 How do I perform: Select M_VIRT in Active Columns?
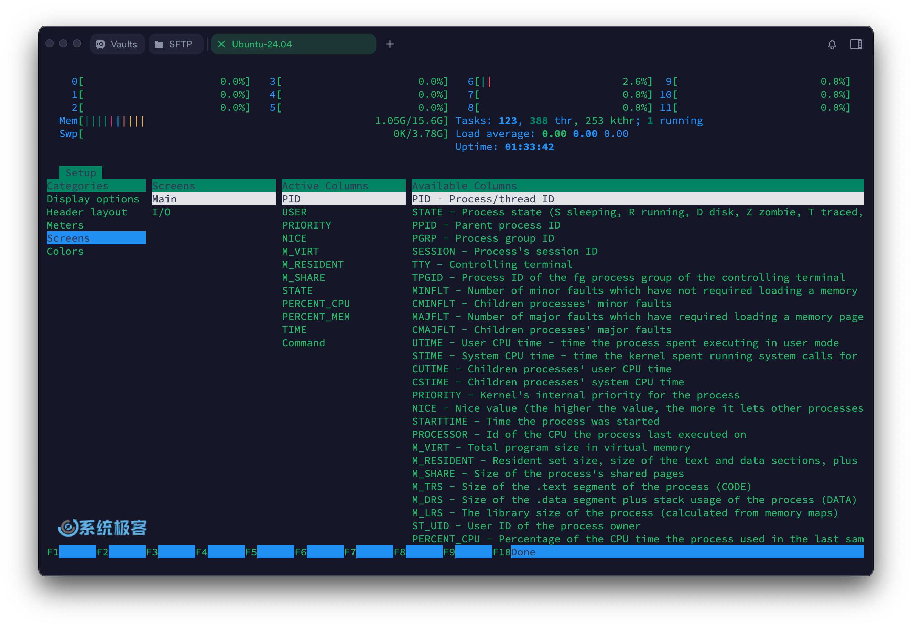[x=344, y=252]
